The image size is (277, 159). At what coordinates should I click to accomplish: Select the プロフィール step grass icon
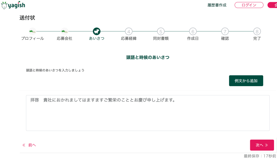[x=32, y=31]
